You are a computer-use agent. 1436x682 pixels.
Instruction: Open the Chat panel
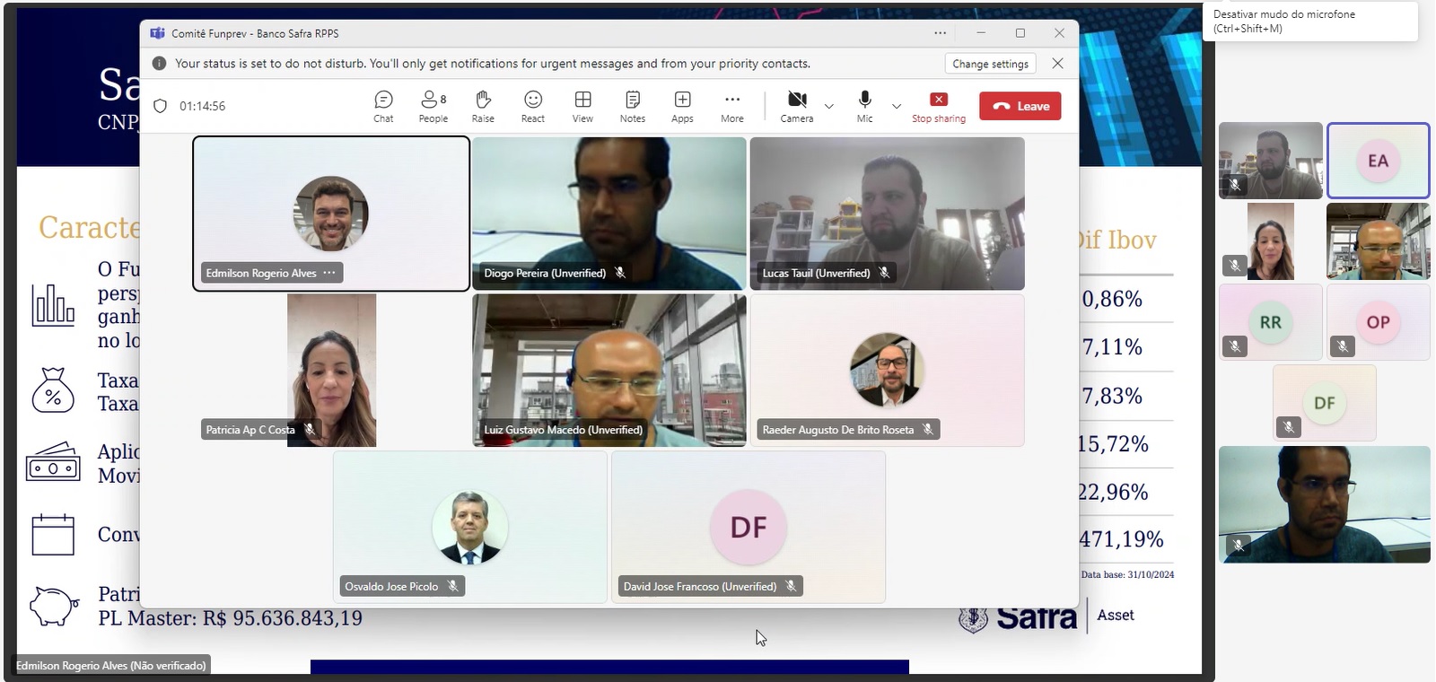tap(383, 106)
